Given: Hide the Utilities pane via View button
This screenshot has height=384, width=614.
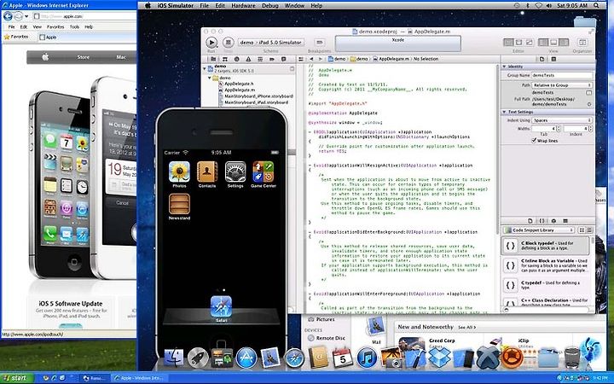Looking at the screenshot, I should coord(564,43).
